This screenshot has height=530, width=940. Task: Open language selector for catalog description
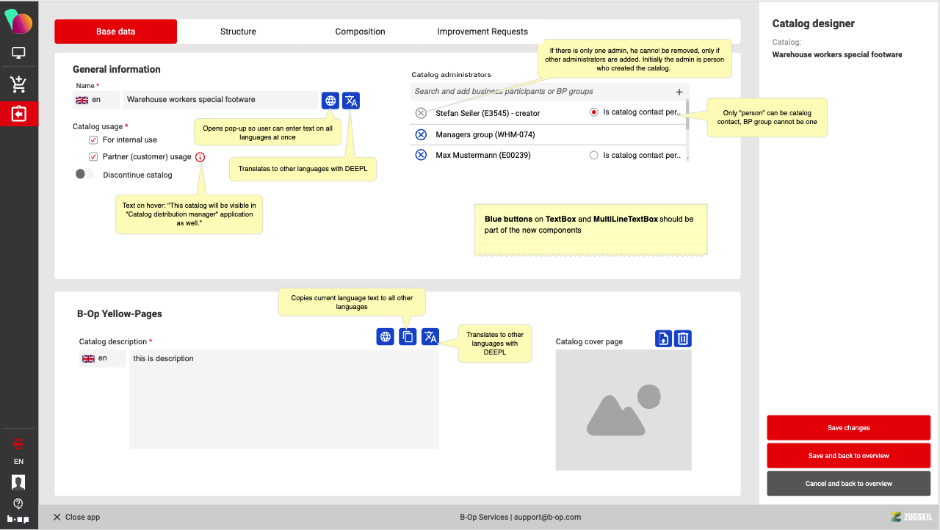(x=102, y=358)
